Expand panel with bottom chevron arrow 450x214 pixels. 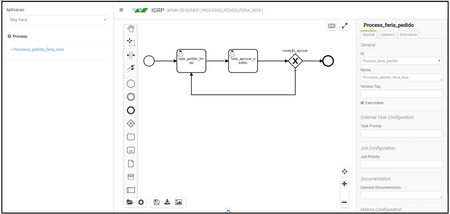(x=228, y=211)
